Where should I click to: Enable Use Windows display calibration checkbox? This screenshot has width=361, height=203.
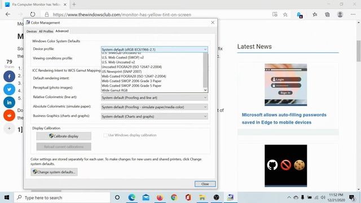(x=105, y=135)
